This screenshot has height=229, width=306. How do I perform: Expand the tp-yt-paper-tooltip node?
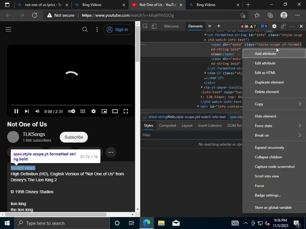click(x=202, y=87)
